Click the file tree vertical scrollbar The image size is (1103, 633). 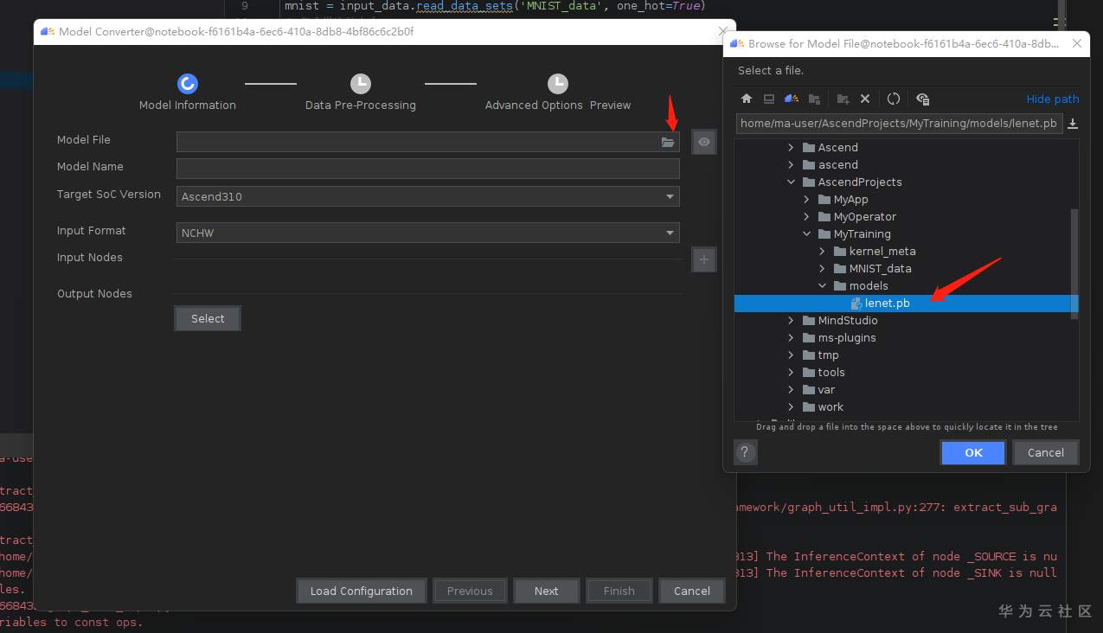[x=1074, y=264]
